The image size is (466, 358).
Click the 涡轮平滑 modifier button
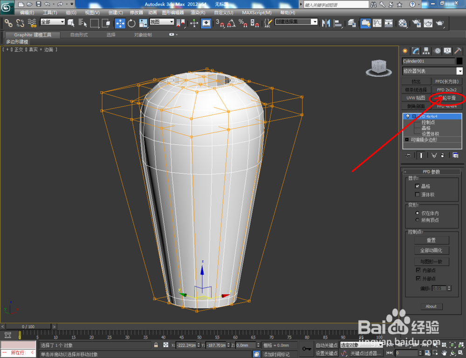click(x=447, y=98)
